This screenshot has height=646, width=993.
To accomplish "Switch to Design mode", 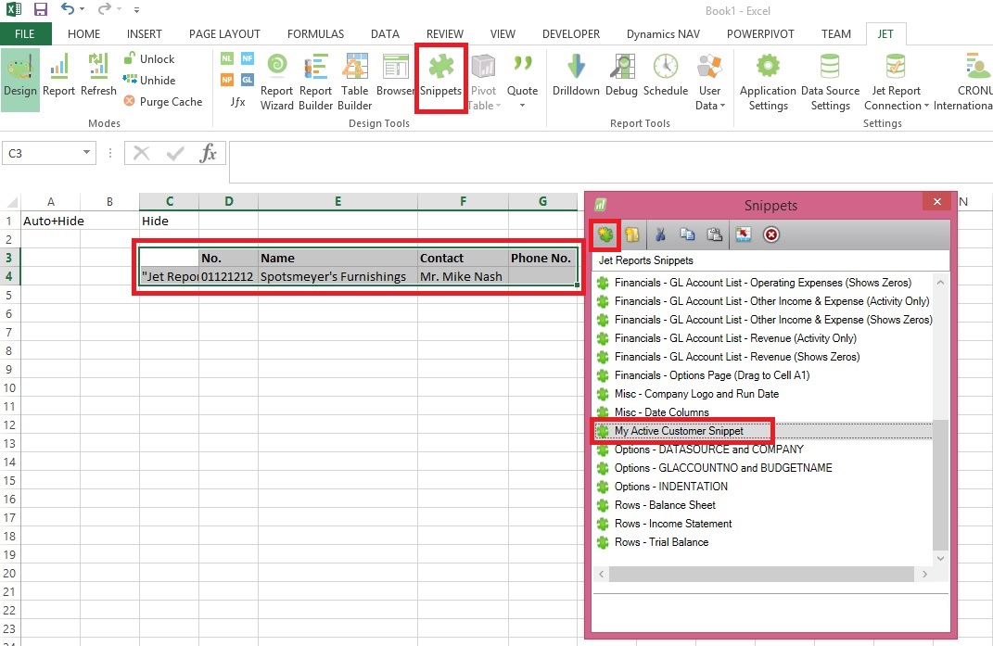I will pyautogui.click(x=19, y=77).
